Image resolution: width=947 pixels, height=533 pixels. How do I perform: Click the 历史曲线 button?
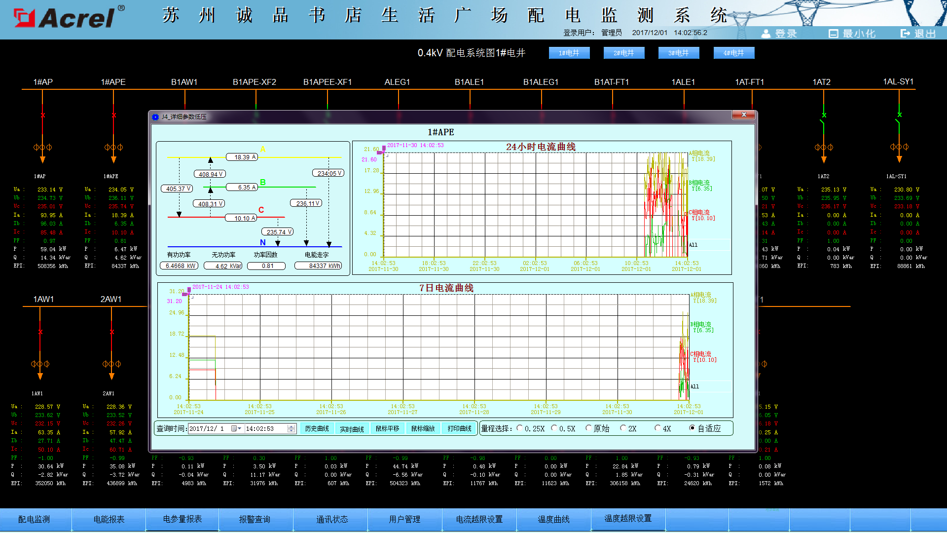(317, 429)
